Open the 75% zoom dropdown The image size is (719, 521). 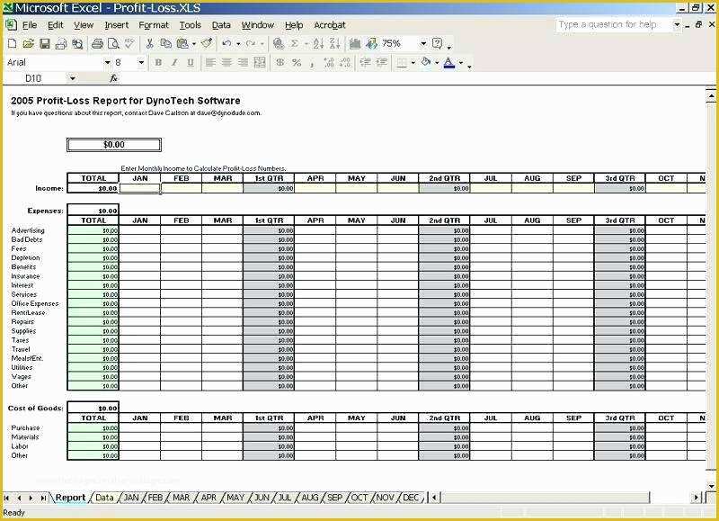(x=423, y=43)
